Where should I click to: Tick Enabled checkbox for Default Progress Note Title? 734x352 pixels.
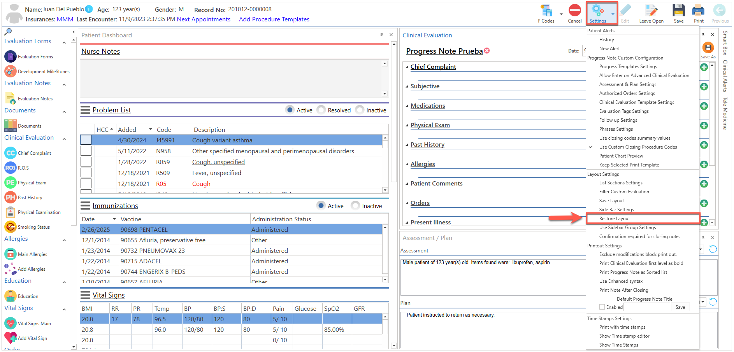[602, 307]
